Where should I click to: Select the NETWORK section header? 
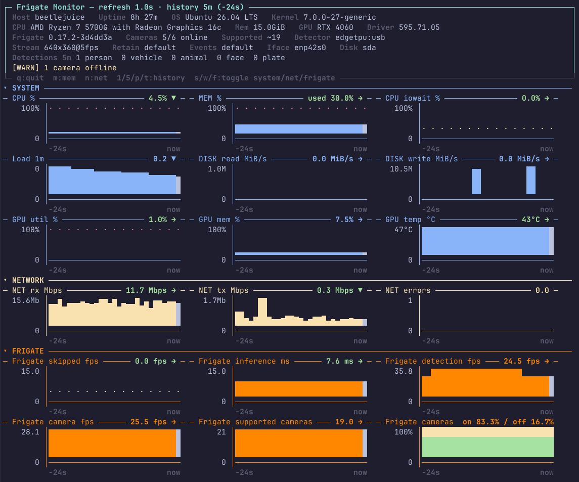coord(28,280)
